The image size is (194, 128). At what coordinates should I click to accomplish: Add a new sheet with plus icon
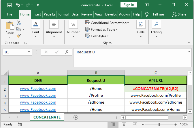(x=76, y=117)
